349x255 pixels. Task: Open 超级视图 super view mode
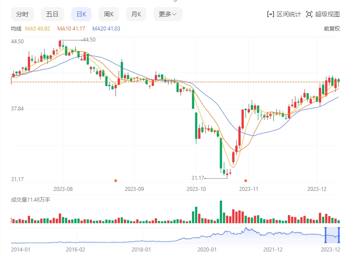322,14
